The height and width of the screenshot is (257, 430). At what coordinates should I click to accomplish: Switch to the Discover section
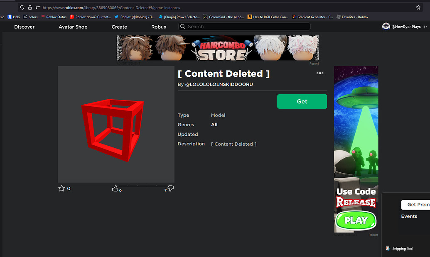click(24, 27)
